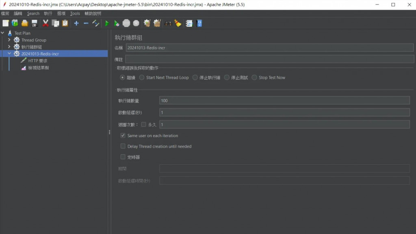Open the 輔助說明 menu

[x=93, y=13]
